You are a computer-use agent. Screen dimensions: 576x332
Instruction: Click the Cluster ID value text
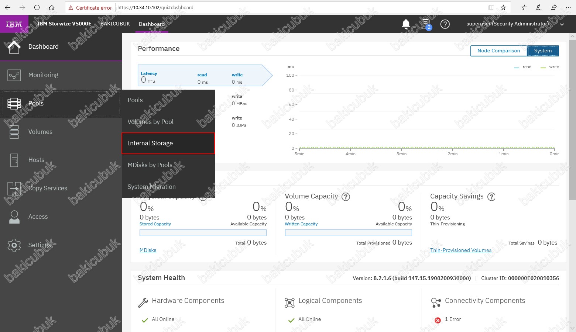[533, 278]
